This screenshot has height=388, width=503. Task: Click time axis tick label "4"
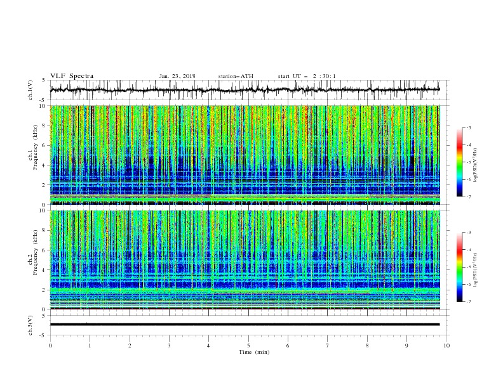(x=209, y=346)
